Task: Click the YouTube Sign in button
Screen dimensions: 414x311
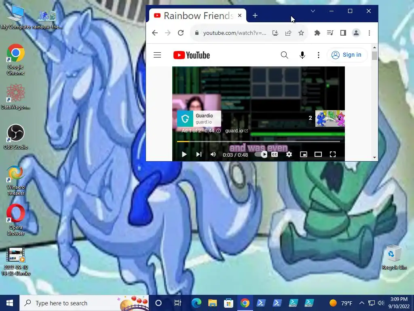Action: tap(347, 55)
